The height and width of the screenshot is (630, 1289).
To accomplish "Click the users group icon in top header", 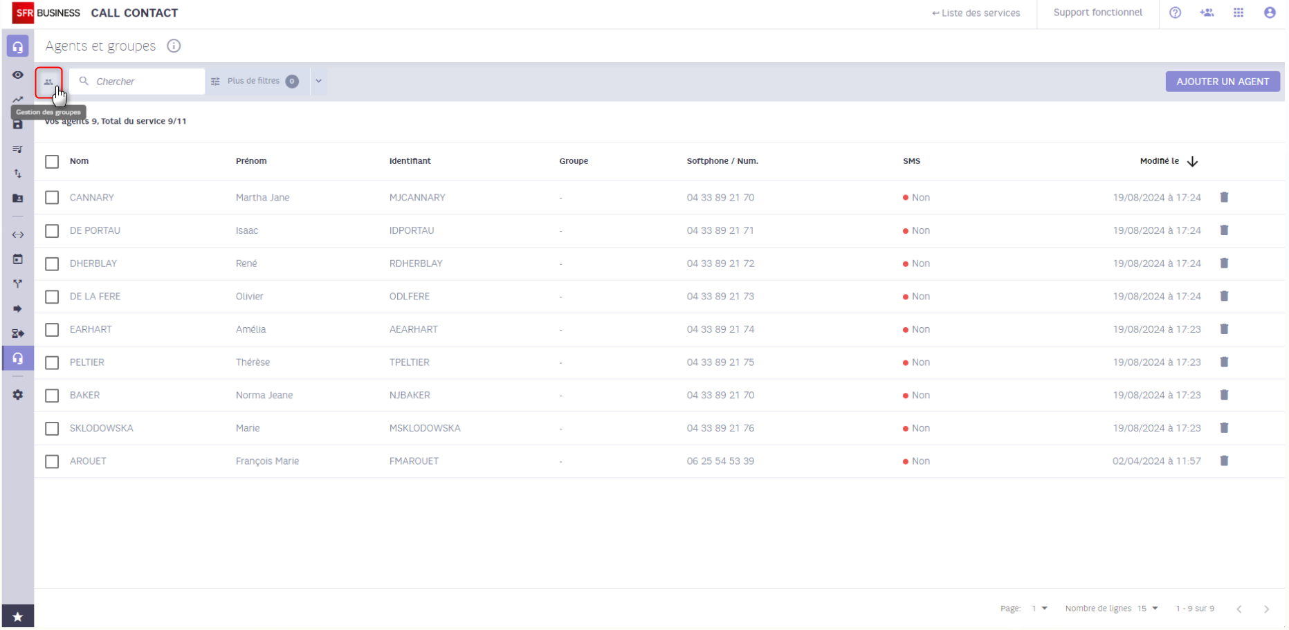I will tap(1207, 12).
